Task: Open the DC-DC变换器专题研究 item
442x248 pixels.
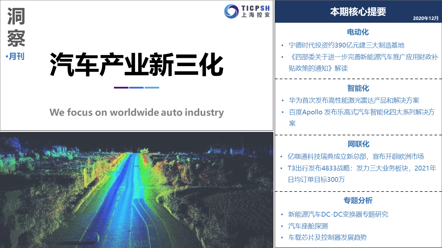Action: click(x=338, y=214)
